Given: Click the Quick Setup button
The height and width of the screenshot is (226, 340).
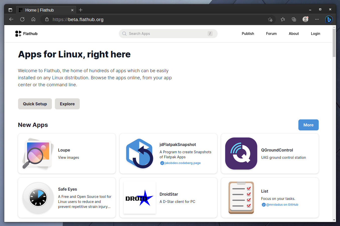Looking at the screenshot, I should pyautogui.click(x=35, y=104).
